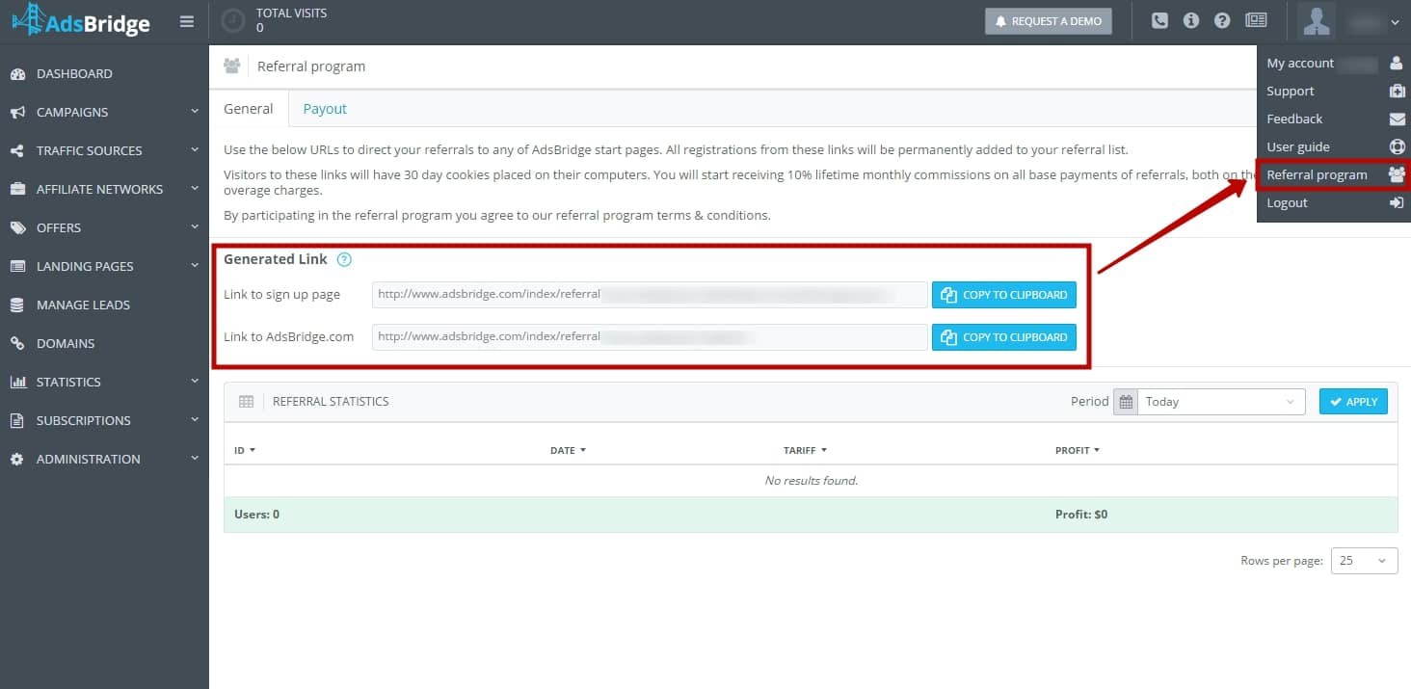Open the Period dropdown showing Today
This screenshot has height=689, width=1411.
point(1221,402)
